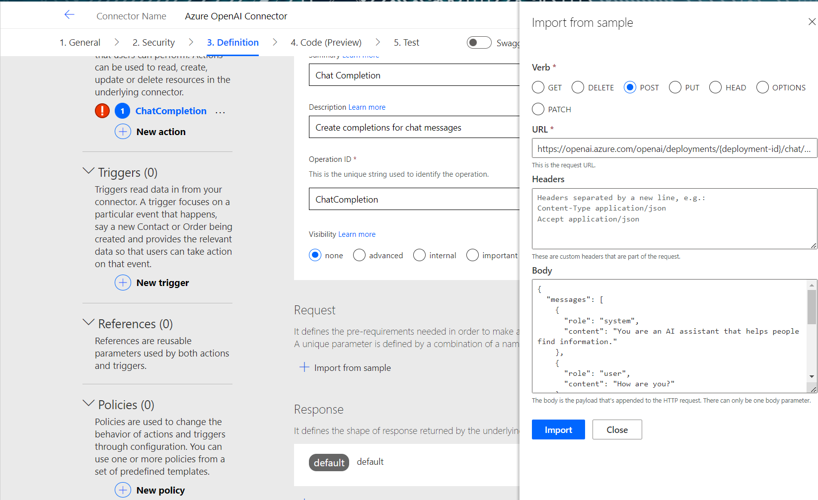818x500 pixels.
Task: Toggle the Swagger editor switch
Action: 479,43
